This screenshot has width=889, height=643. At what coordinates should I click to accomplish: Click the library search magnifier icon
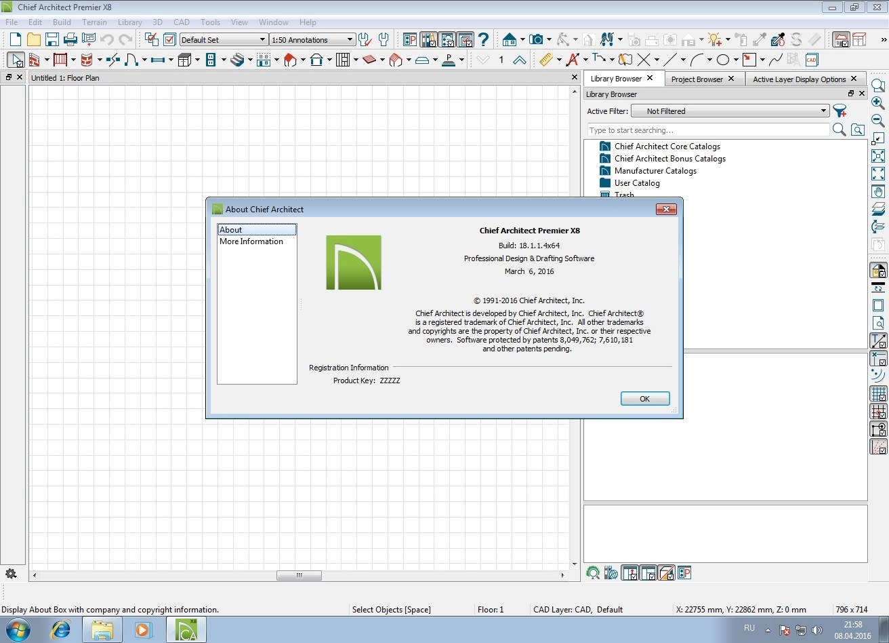point(839,130)
